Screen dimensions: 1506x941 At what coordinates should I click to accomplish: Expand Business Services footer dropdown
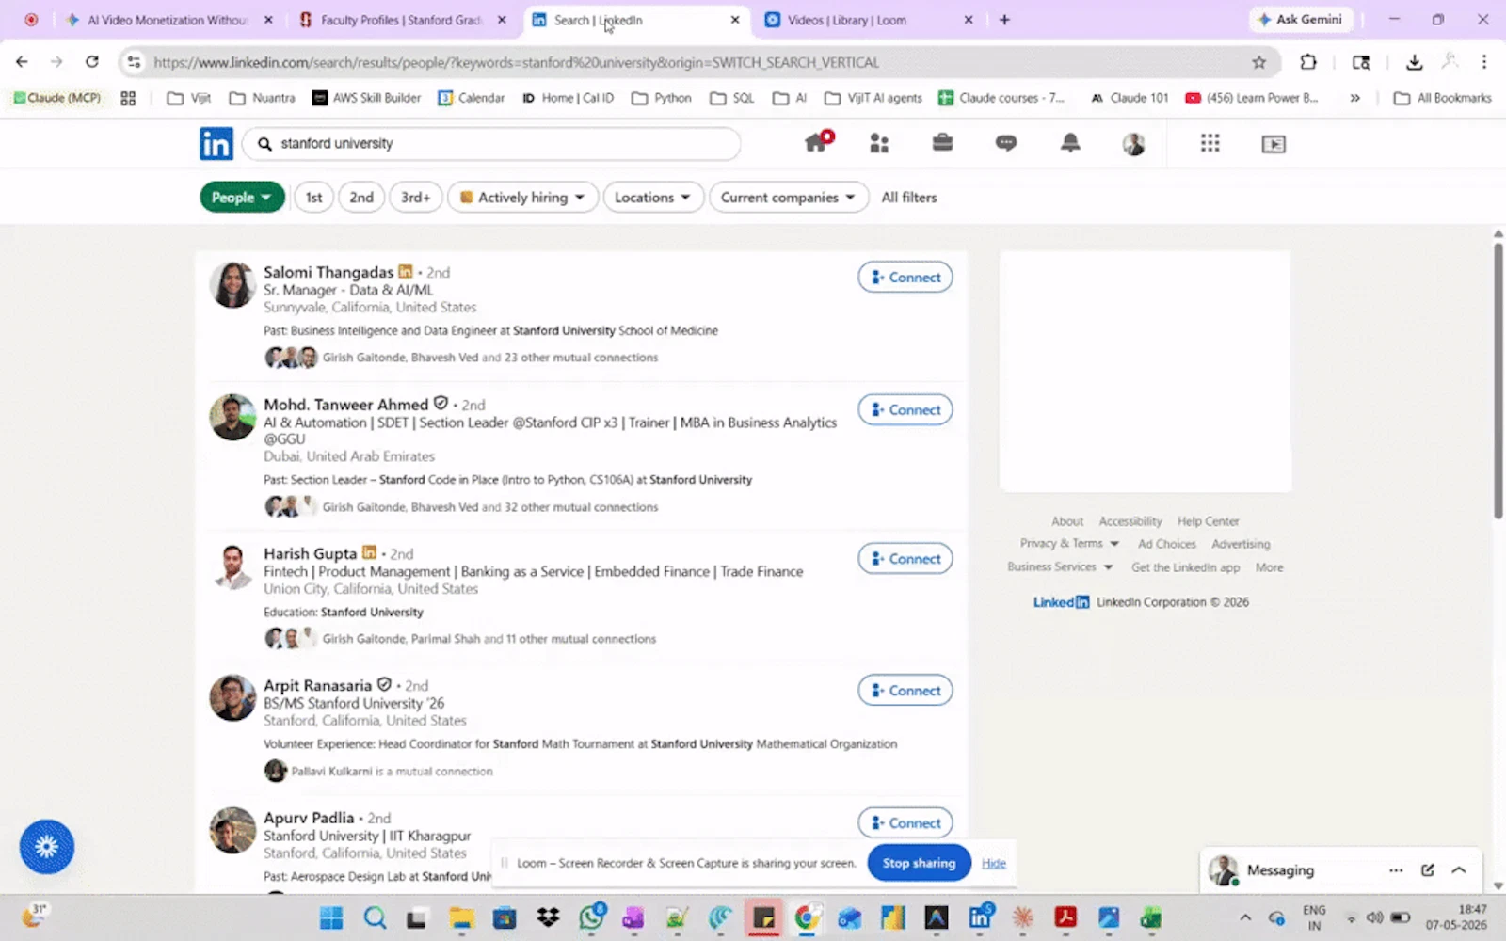[1060, 567]
